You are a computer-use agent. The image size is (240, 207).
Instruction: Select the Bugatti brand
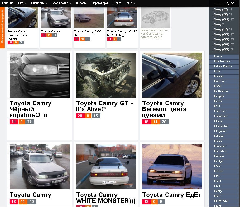pos(224,96)
